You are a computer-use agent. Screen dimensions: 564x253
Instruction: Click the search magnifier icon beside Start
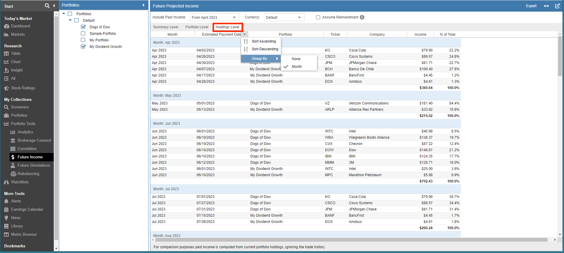pyautogui.click(x=47, y=6)
